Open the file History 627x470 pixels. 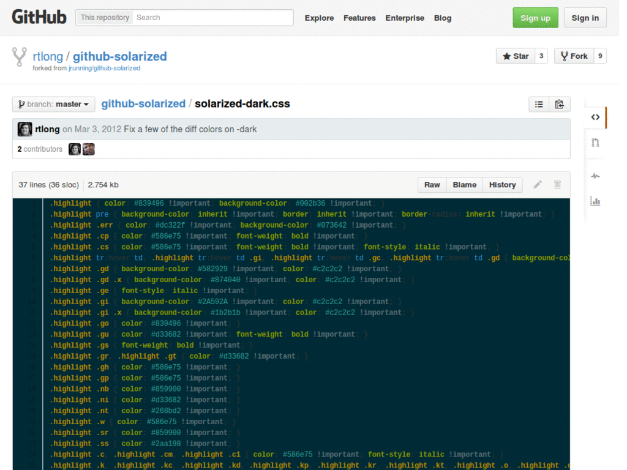pyautogui.click(x=502, y=185)
